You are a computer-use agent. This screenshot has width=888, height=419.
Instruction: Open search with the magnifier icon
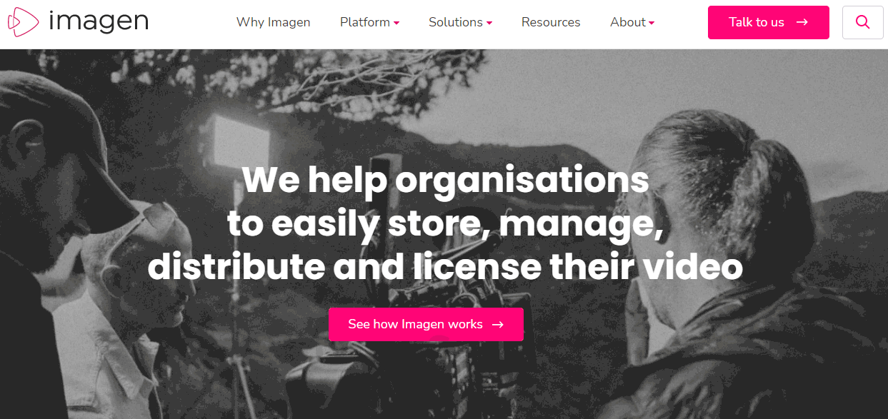tap(862, 22)
